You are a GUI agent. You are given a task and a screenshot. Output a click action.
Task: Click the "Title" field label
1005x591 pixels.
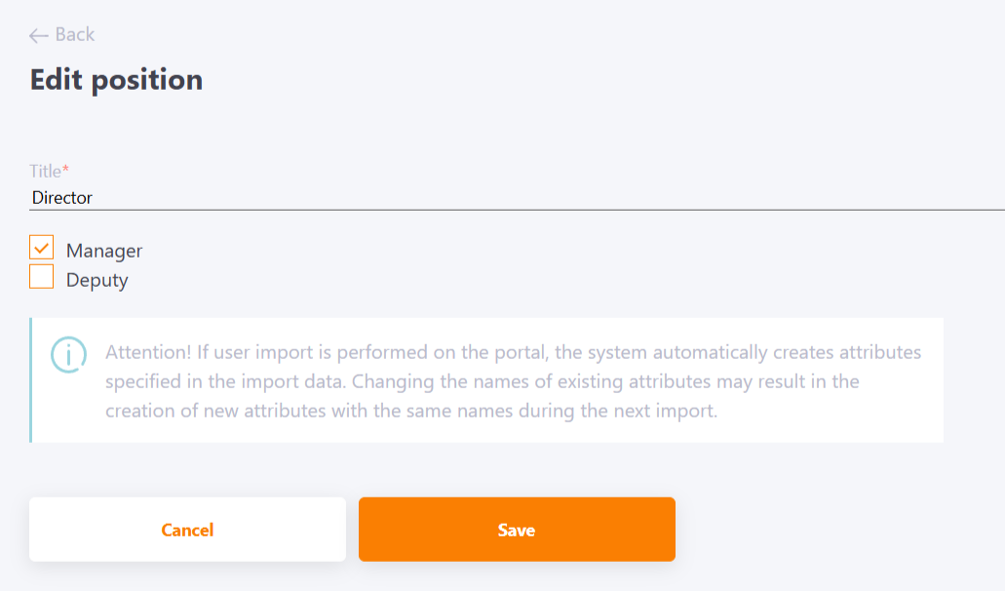(45, 171)
